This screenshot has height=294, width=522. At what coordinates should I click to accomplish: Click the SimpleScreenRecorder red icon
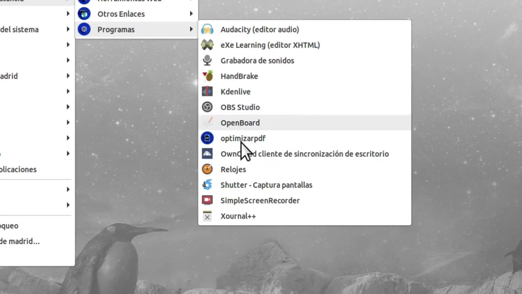click(207, 200)
